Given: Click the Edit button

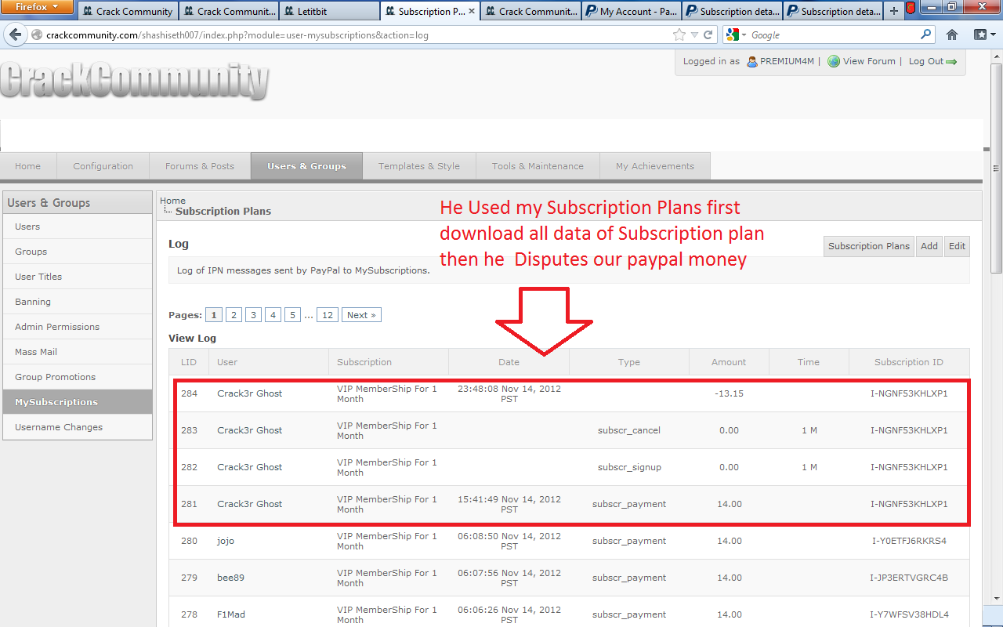Looking at the screenshot, I should tap(957, 246).
